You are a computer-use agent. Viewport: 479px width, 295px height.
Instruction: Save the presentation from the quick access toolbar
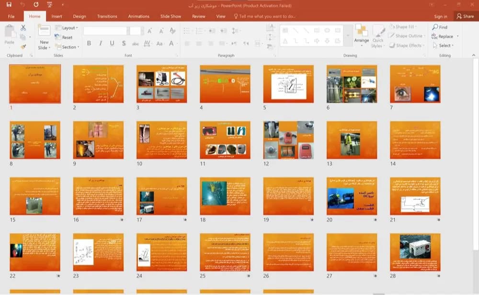pyautogui.click(x=9, y=5)
